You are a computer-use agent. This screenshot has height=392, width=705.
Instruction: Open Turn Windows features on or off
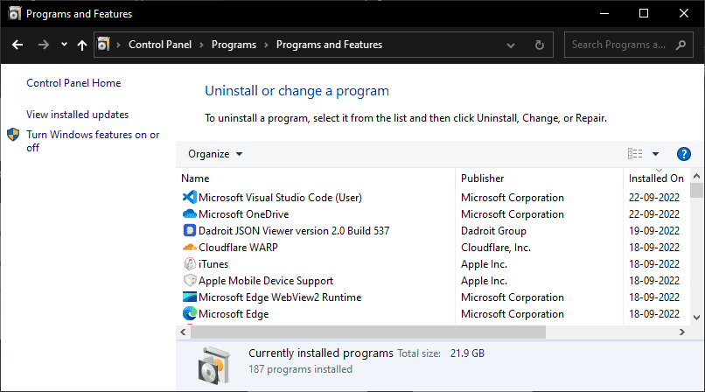[x=93, y=141]
